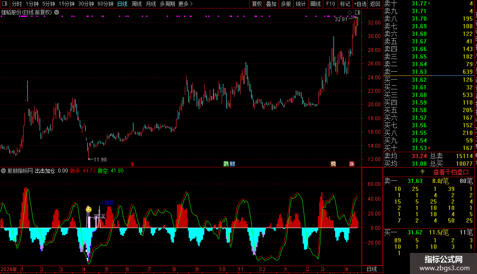This screenshot has height=274, width=477.
Task: Select the 买十 row at 31.53
Action: pyautogui.click(x=428, y=148)
